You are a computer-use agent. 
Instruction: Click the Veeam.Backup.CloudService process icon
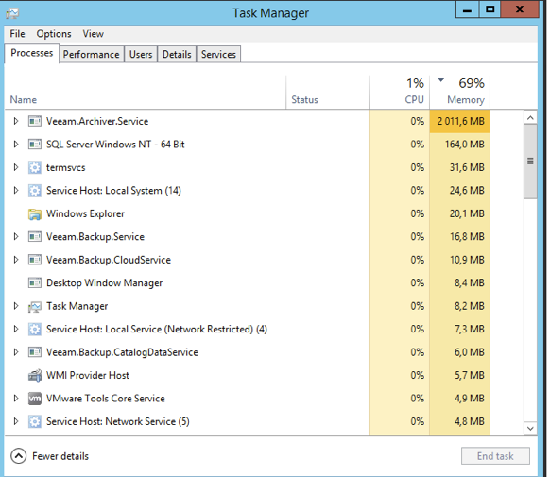pyautogui.click(x=35, y=260)
